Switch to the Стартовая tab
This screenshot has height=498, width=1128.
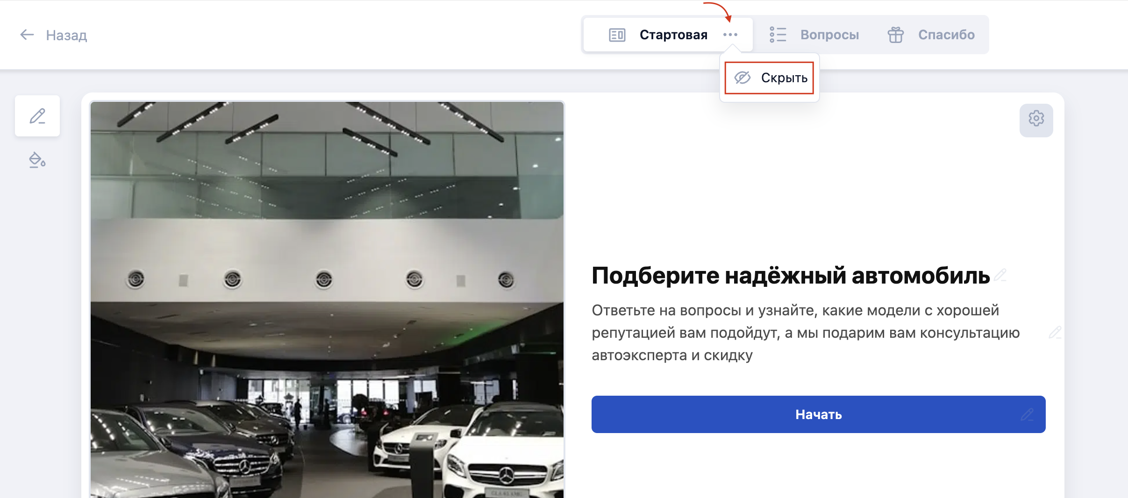tap(673, 35)
